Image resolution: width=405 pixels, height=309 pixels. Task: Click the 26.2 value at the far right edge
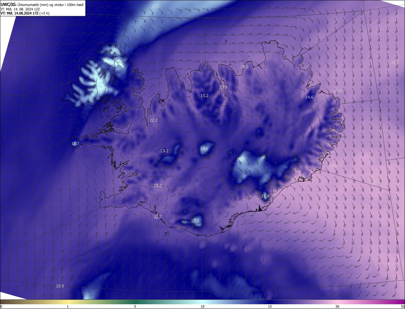395,63
